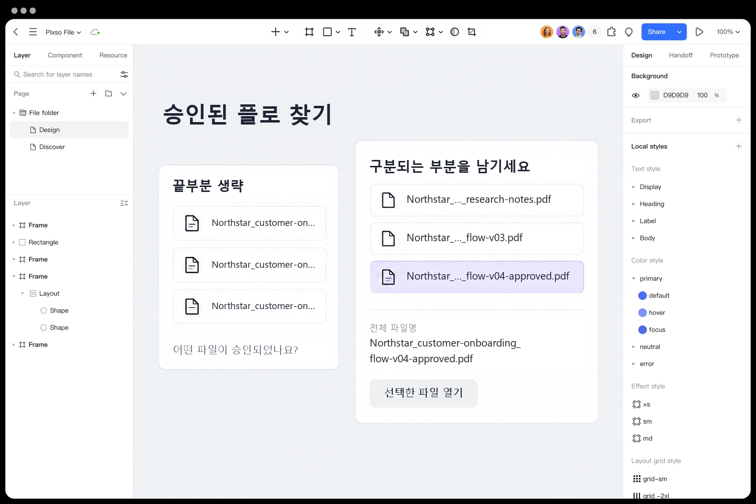Select the Northstar_..._flow-v04-approved.pdf file row
This screenshot has height=504, width=756.
click(x=477, y=277)
